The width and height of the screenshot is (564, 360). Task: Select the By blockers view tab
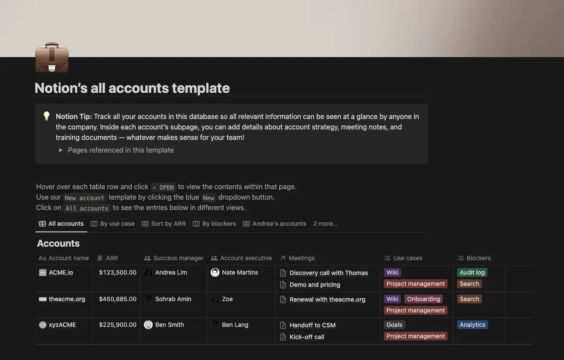pyautogui.click(x=214, y=224)
